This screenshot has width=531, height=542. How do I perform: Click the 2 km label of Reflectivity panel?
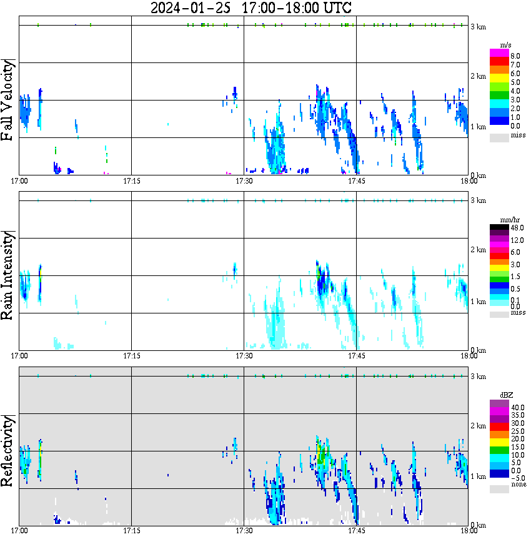pos(478,425)
